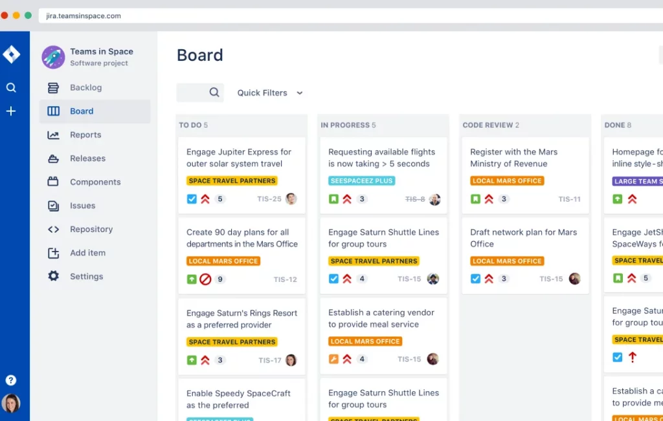Open issue TIS-11 in the Code Review column
663x421 pixels.
pyautogui.click(x=570, y=199)
